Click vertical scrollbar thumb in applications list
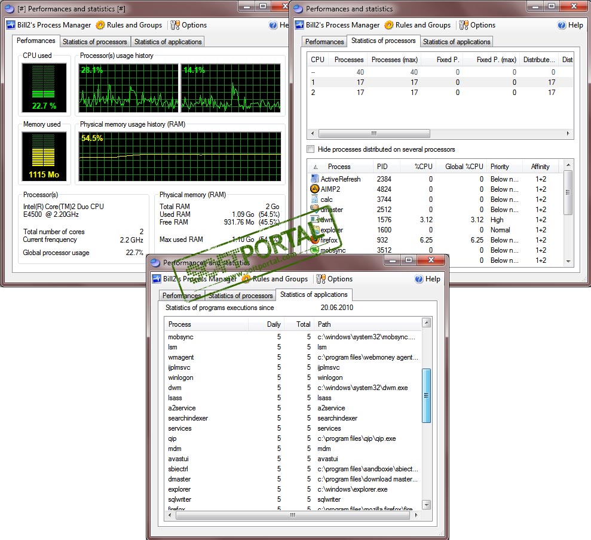This screenshot has height=540, width=591. coord(426,395)
